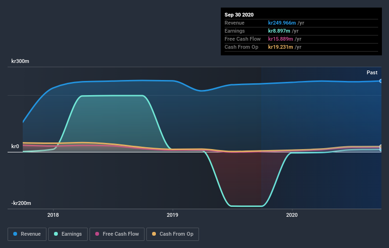Click the Revenue endpoint marker on the chart
Screen dimensions: 389x248
tap(380, 81)
